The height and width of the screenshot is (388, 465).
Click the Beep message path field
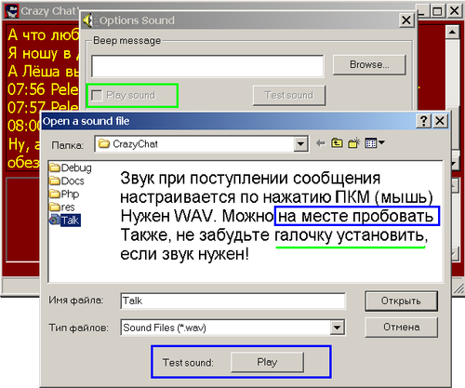tap(207, 66)
